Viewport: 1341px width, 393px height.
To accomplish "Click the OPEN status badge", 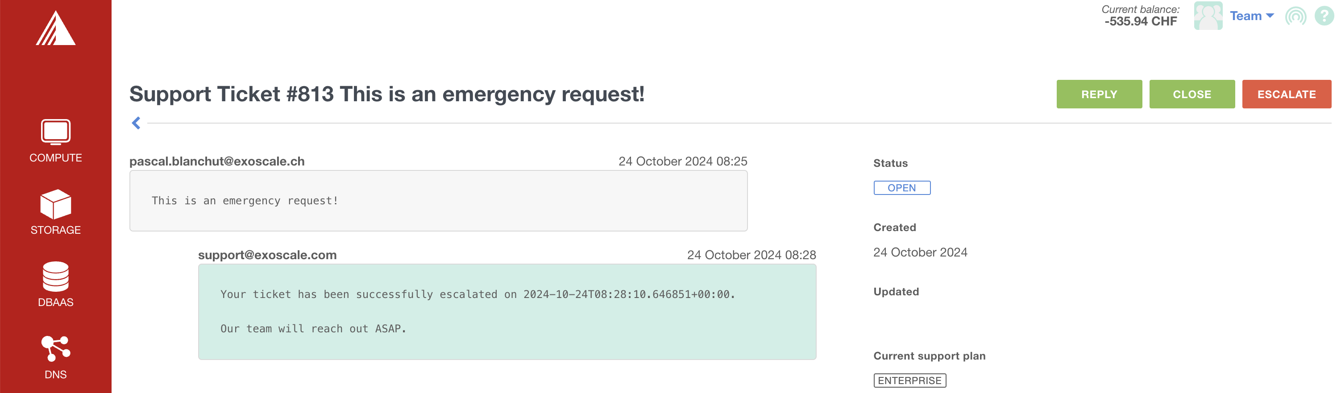I will pos(901,188).
